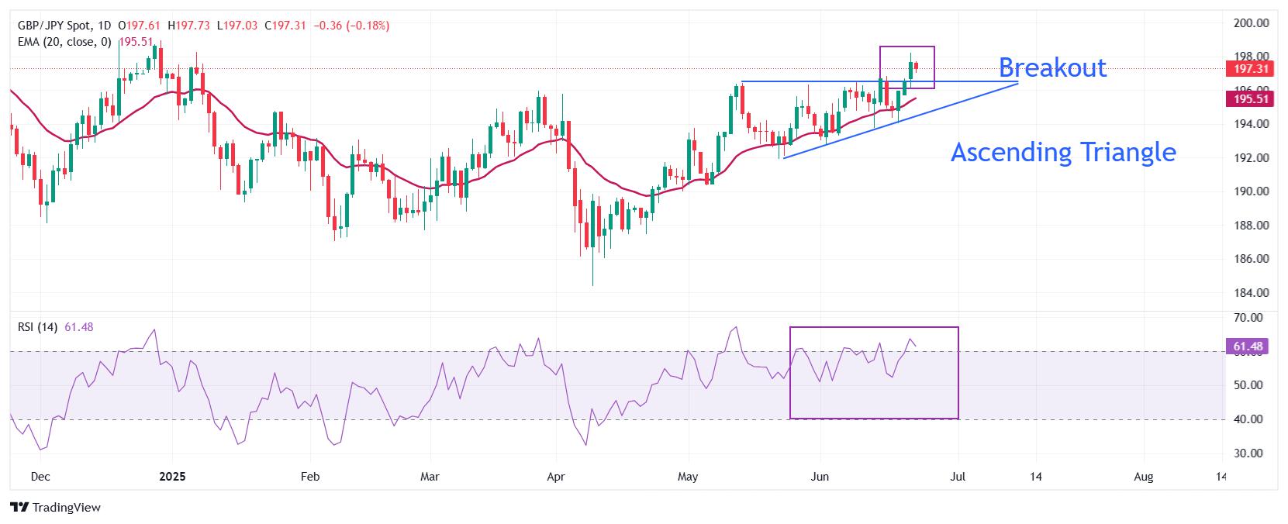This screenshot has width=1288, height=524.
Task: Click the Aug label on time axis
Action: [1143, 477]
